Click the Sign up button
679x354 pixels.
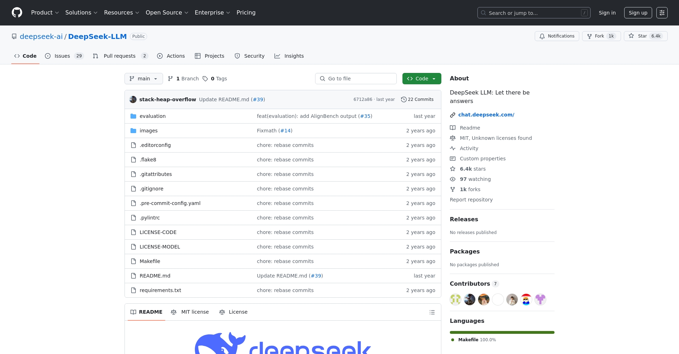tap(638, 13)
